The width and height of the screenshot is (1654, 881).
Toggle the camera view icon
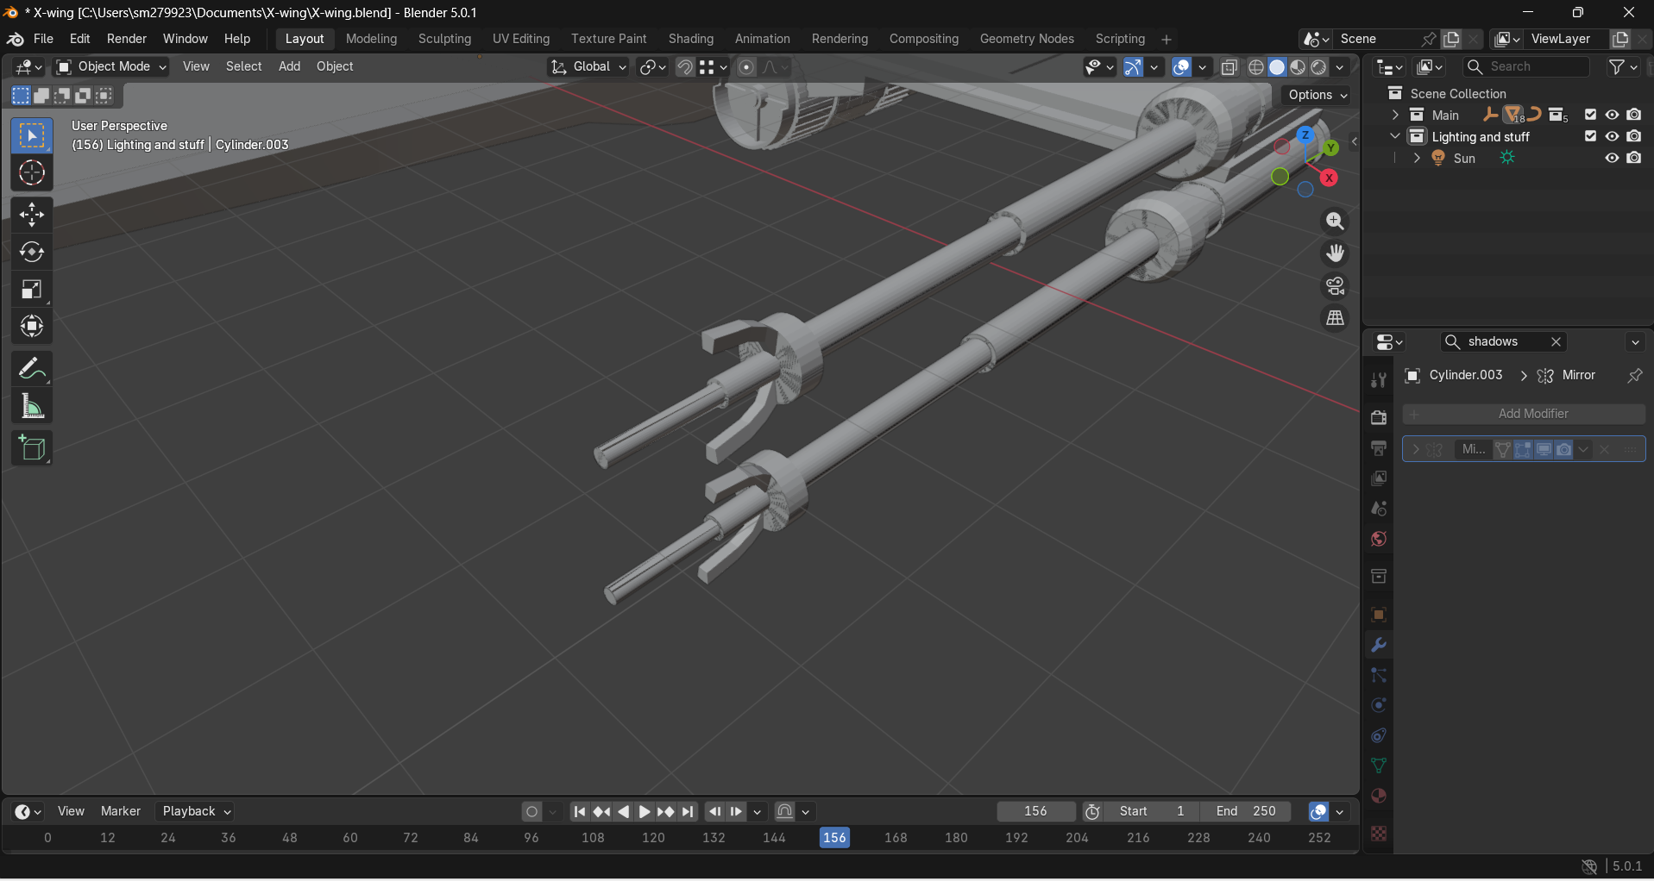tap(1335, 286)
